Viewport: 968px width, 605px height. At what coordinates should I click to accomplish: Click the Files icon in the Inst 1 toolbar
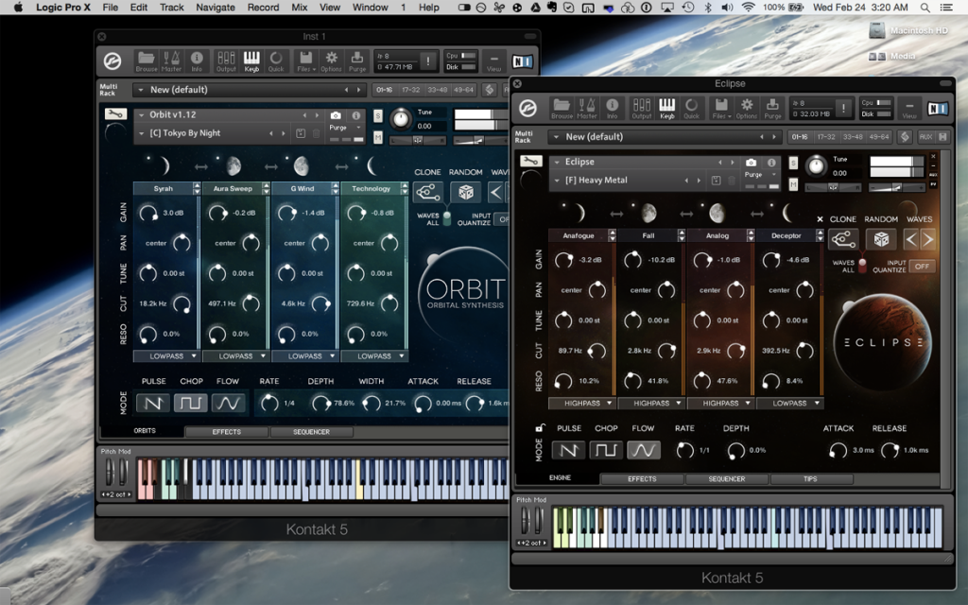pyautogui.click(x=304, y=60)
